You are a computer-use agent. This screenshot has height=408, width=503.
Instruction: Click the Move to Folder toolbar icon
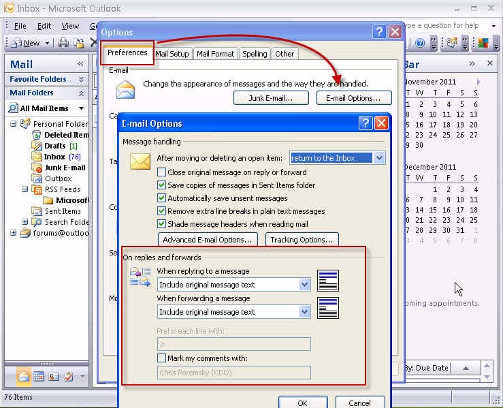click(x=78, y=43)
